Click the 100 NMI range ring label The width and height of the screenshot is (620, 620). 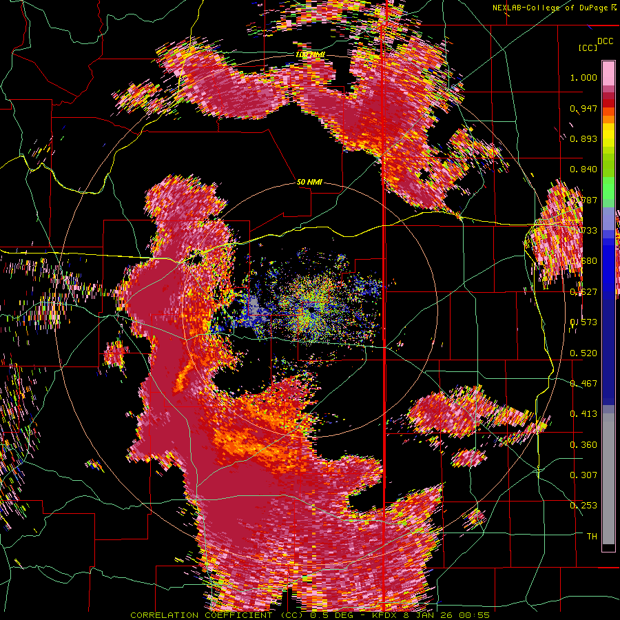coord(311,54)
